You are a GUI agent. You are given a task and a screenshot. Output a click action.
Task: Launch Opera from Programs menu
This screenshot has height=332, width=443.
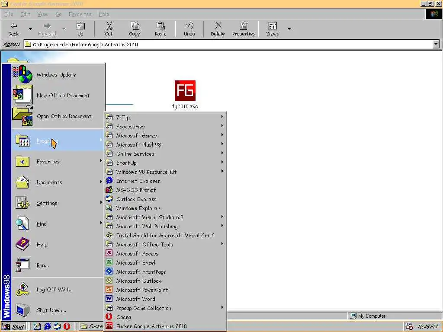click(165, 317)
